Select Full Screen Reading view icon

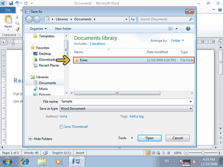click(153, 153)
